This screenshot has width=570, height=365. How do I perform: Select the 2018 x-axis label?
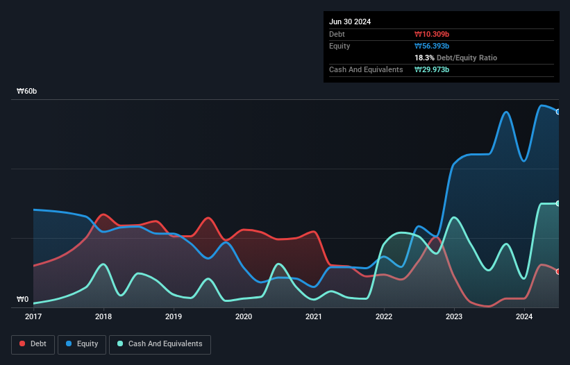[103, 316]
